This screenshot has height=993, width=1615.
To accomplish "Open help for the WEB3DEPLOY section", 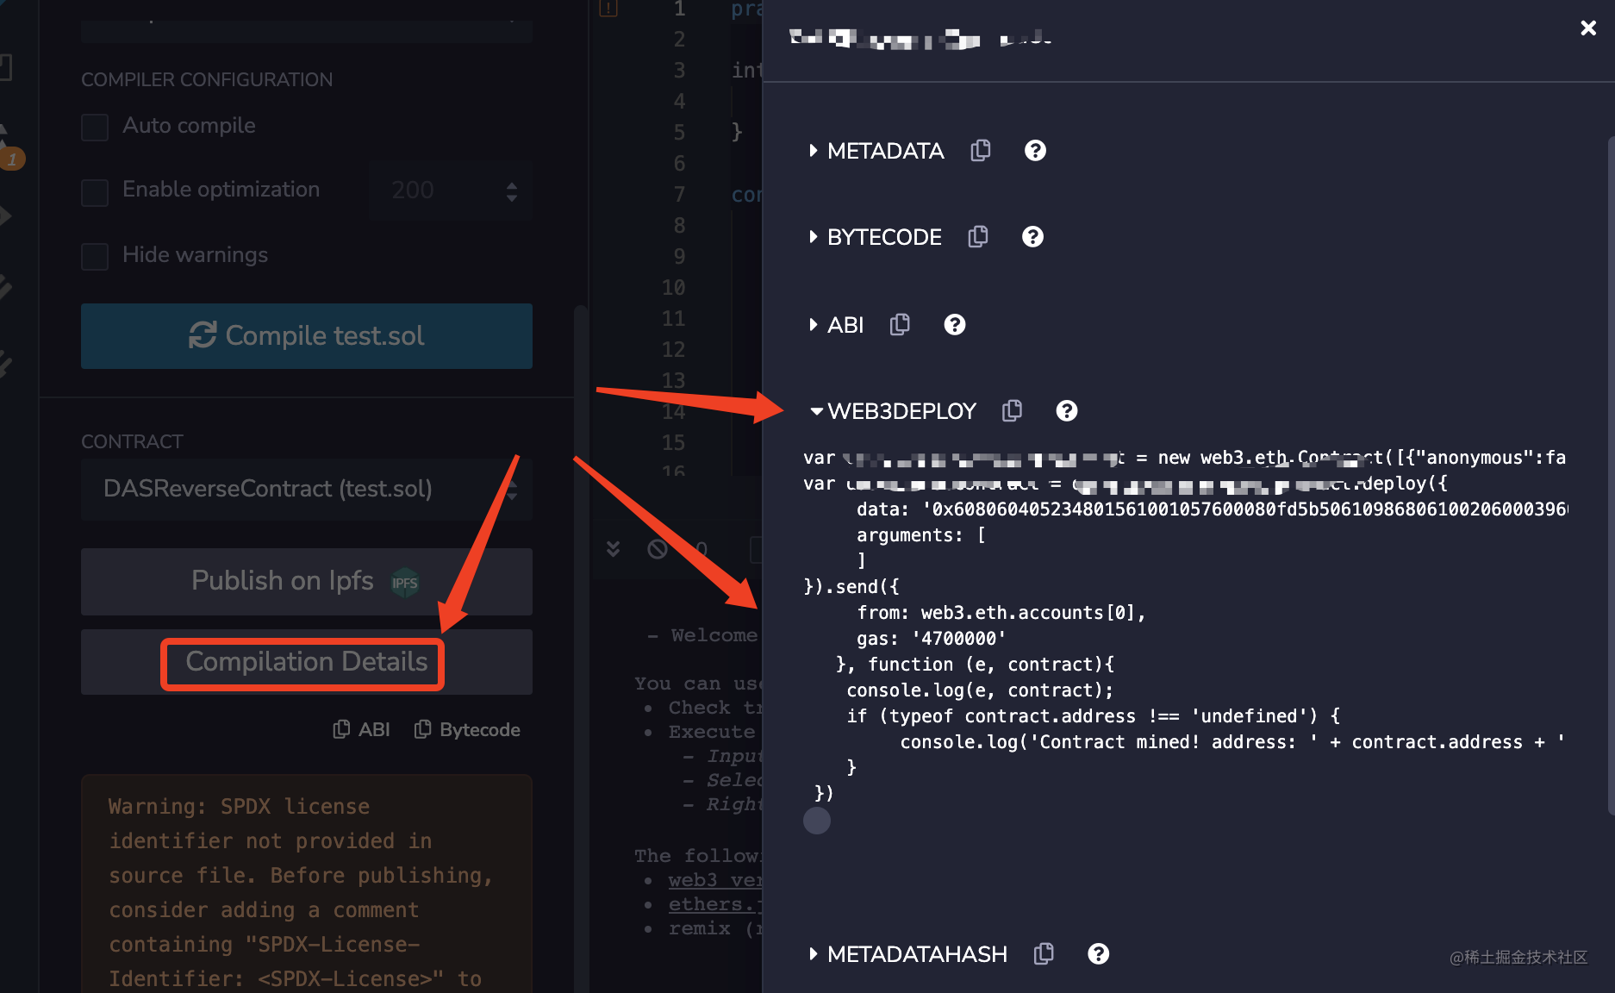I will coord(1066,411).
